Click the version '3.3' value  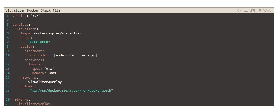point(35,16)
